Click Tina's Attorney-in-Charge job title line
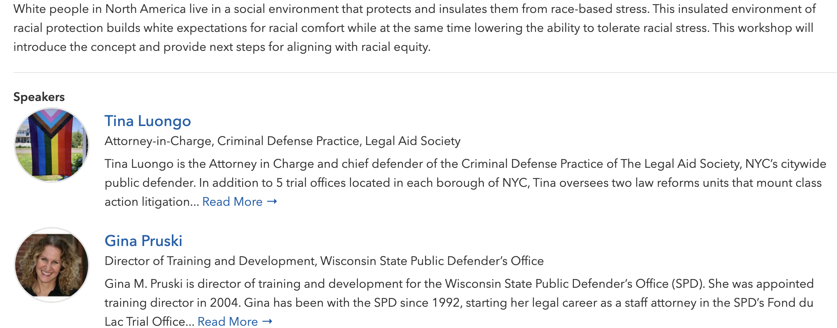 coord(282,141)
